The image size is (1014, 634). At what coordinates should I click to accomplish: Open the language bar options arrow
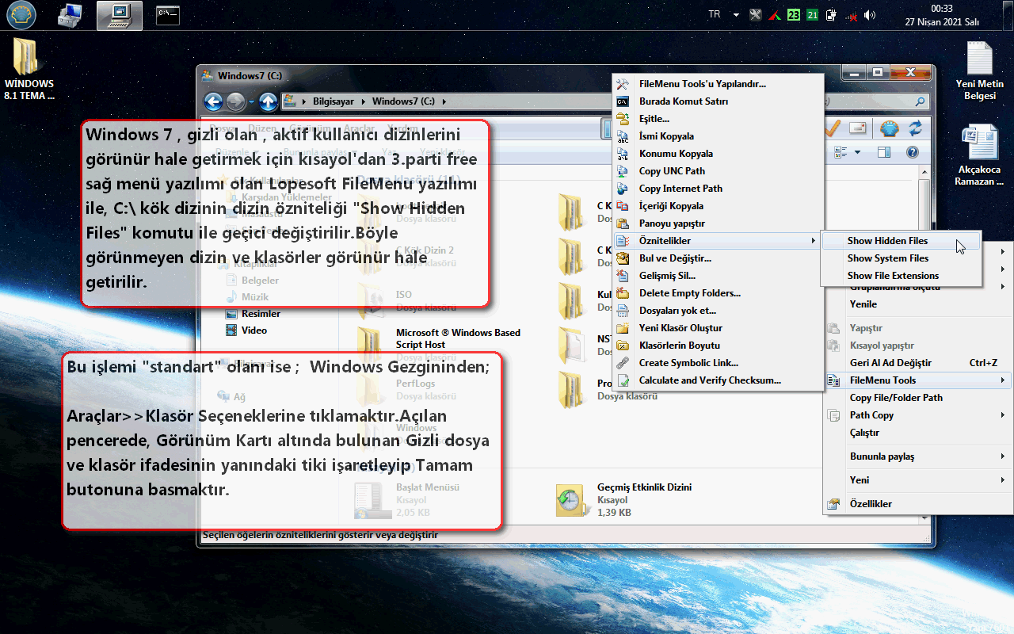736,15
